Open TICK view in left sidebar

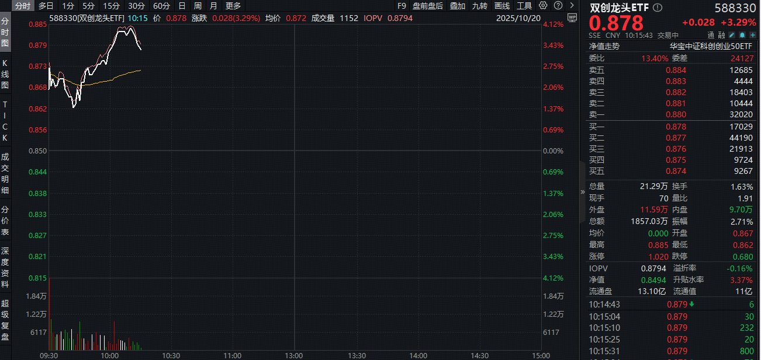[5, 121]
